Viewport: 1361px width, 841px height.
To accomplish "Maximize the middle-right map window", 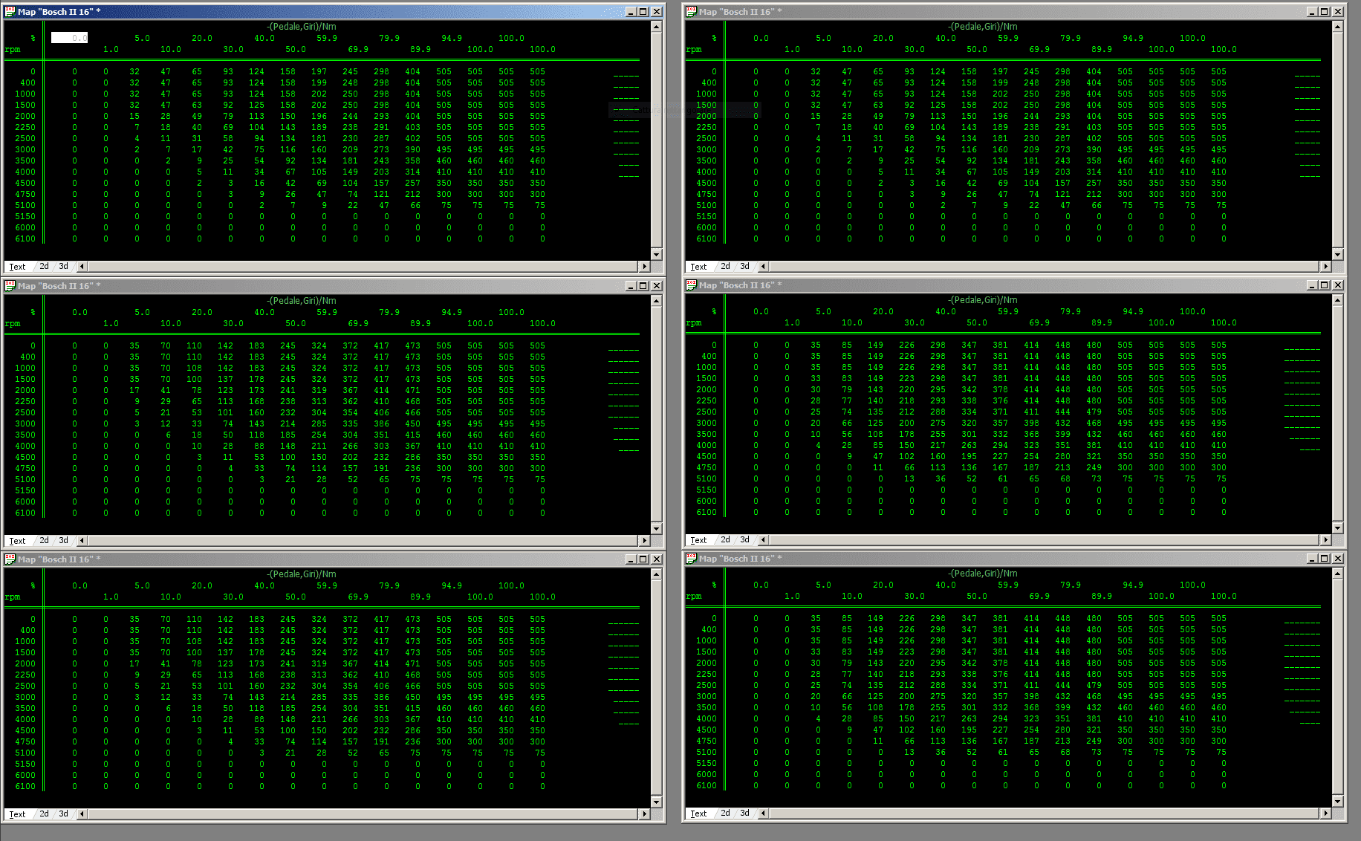I will (x=1325, y=285).
